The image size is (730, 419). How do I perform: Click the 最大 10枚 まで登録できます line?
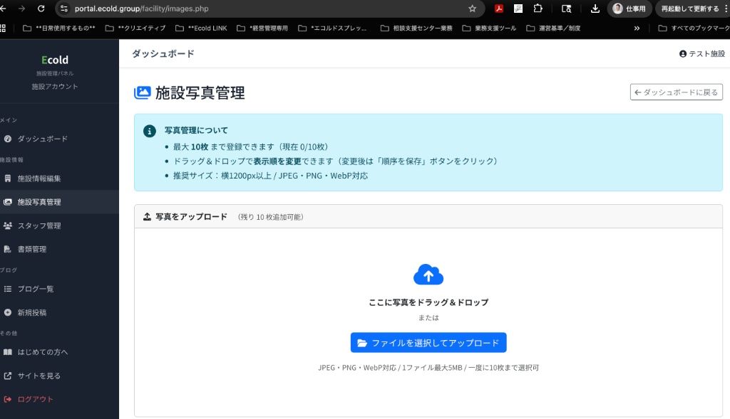pos(250,147)
